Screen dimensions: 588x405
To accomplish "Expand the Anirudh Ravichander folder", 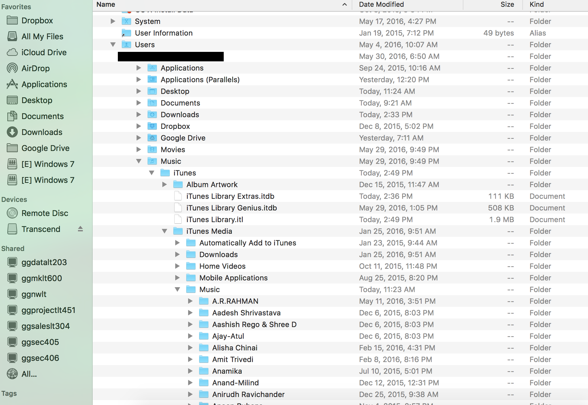I will (190, 394).
